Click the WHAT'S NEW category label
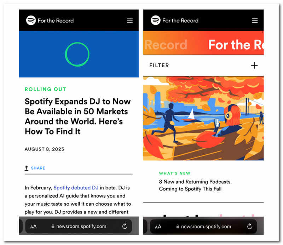The height and width of the screenshot is (245, 283). (174, 173)
